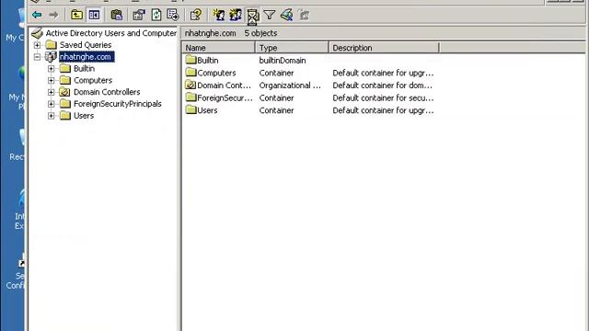Create new organizational unit toolbar icon

(253, 16)
